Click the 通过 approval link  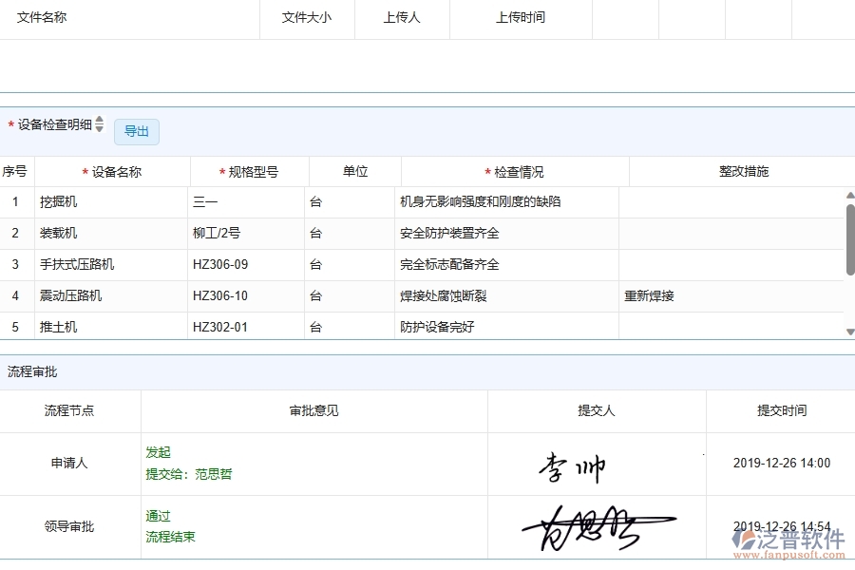157,516
